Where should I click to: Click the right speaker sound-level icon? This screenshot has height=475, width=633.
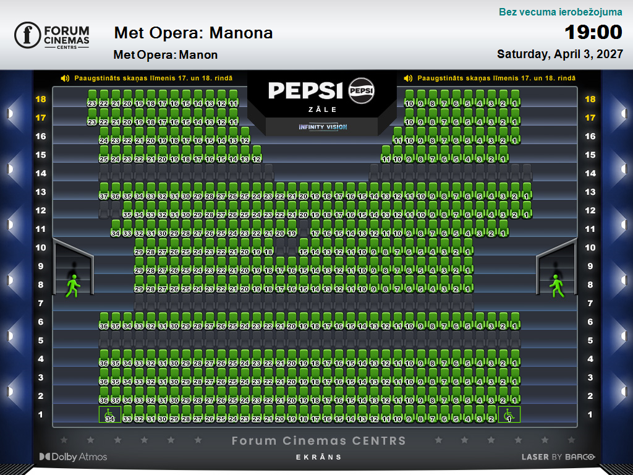point(408,79)
